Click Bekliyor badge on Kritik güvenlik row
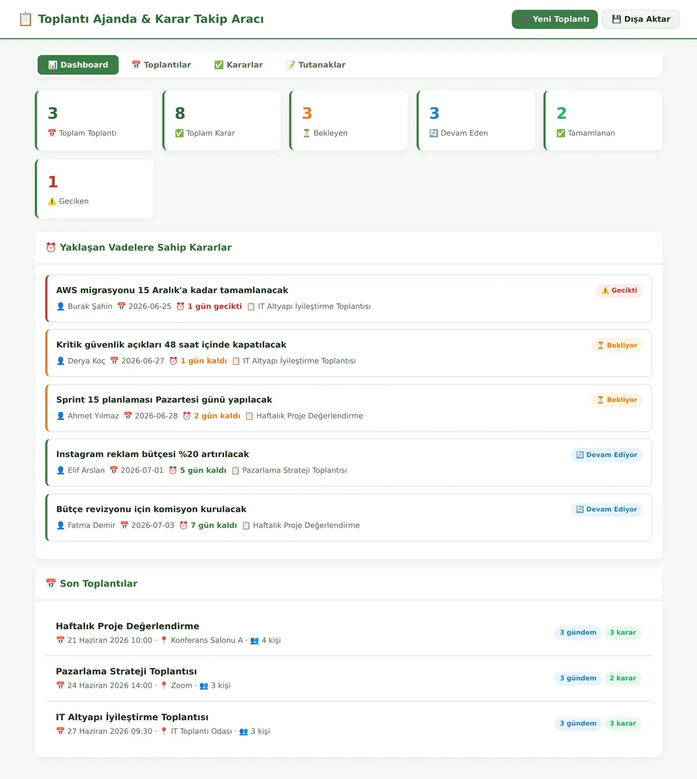The width and height of the screenshot is (697, 779). pos(617,345)
